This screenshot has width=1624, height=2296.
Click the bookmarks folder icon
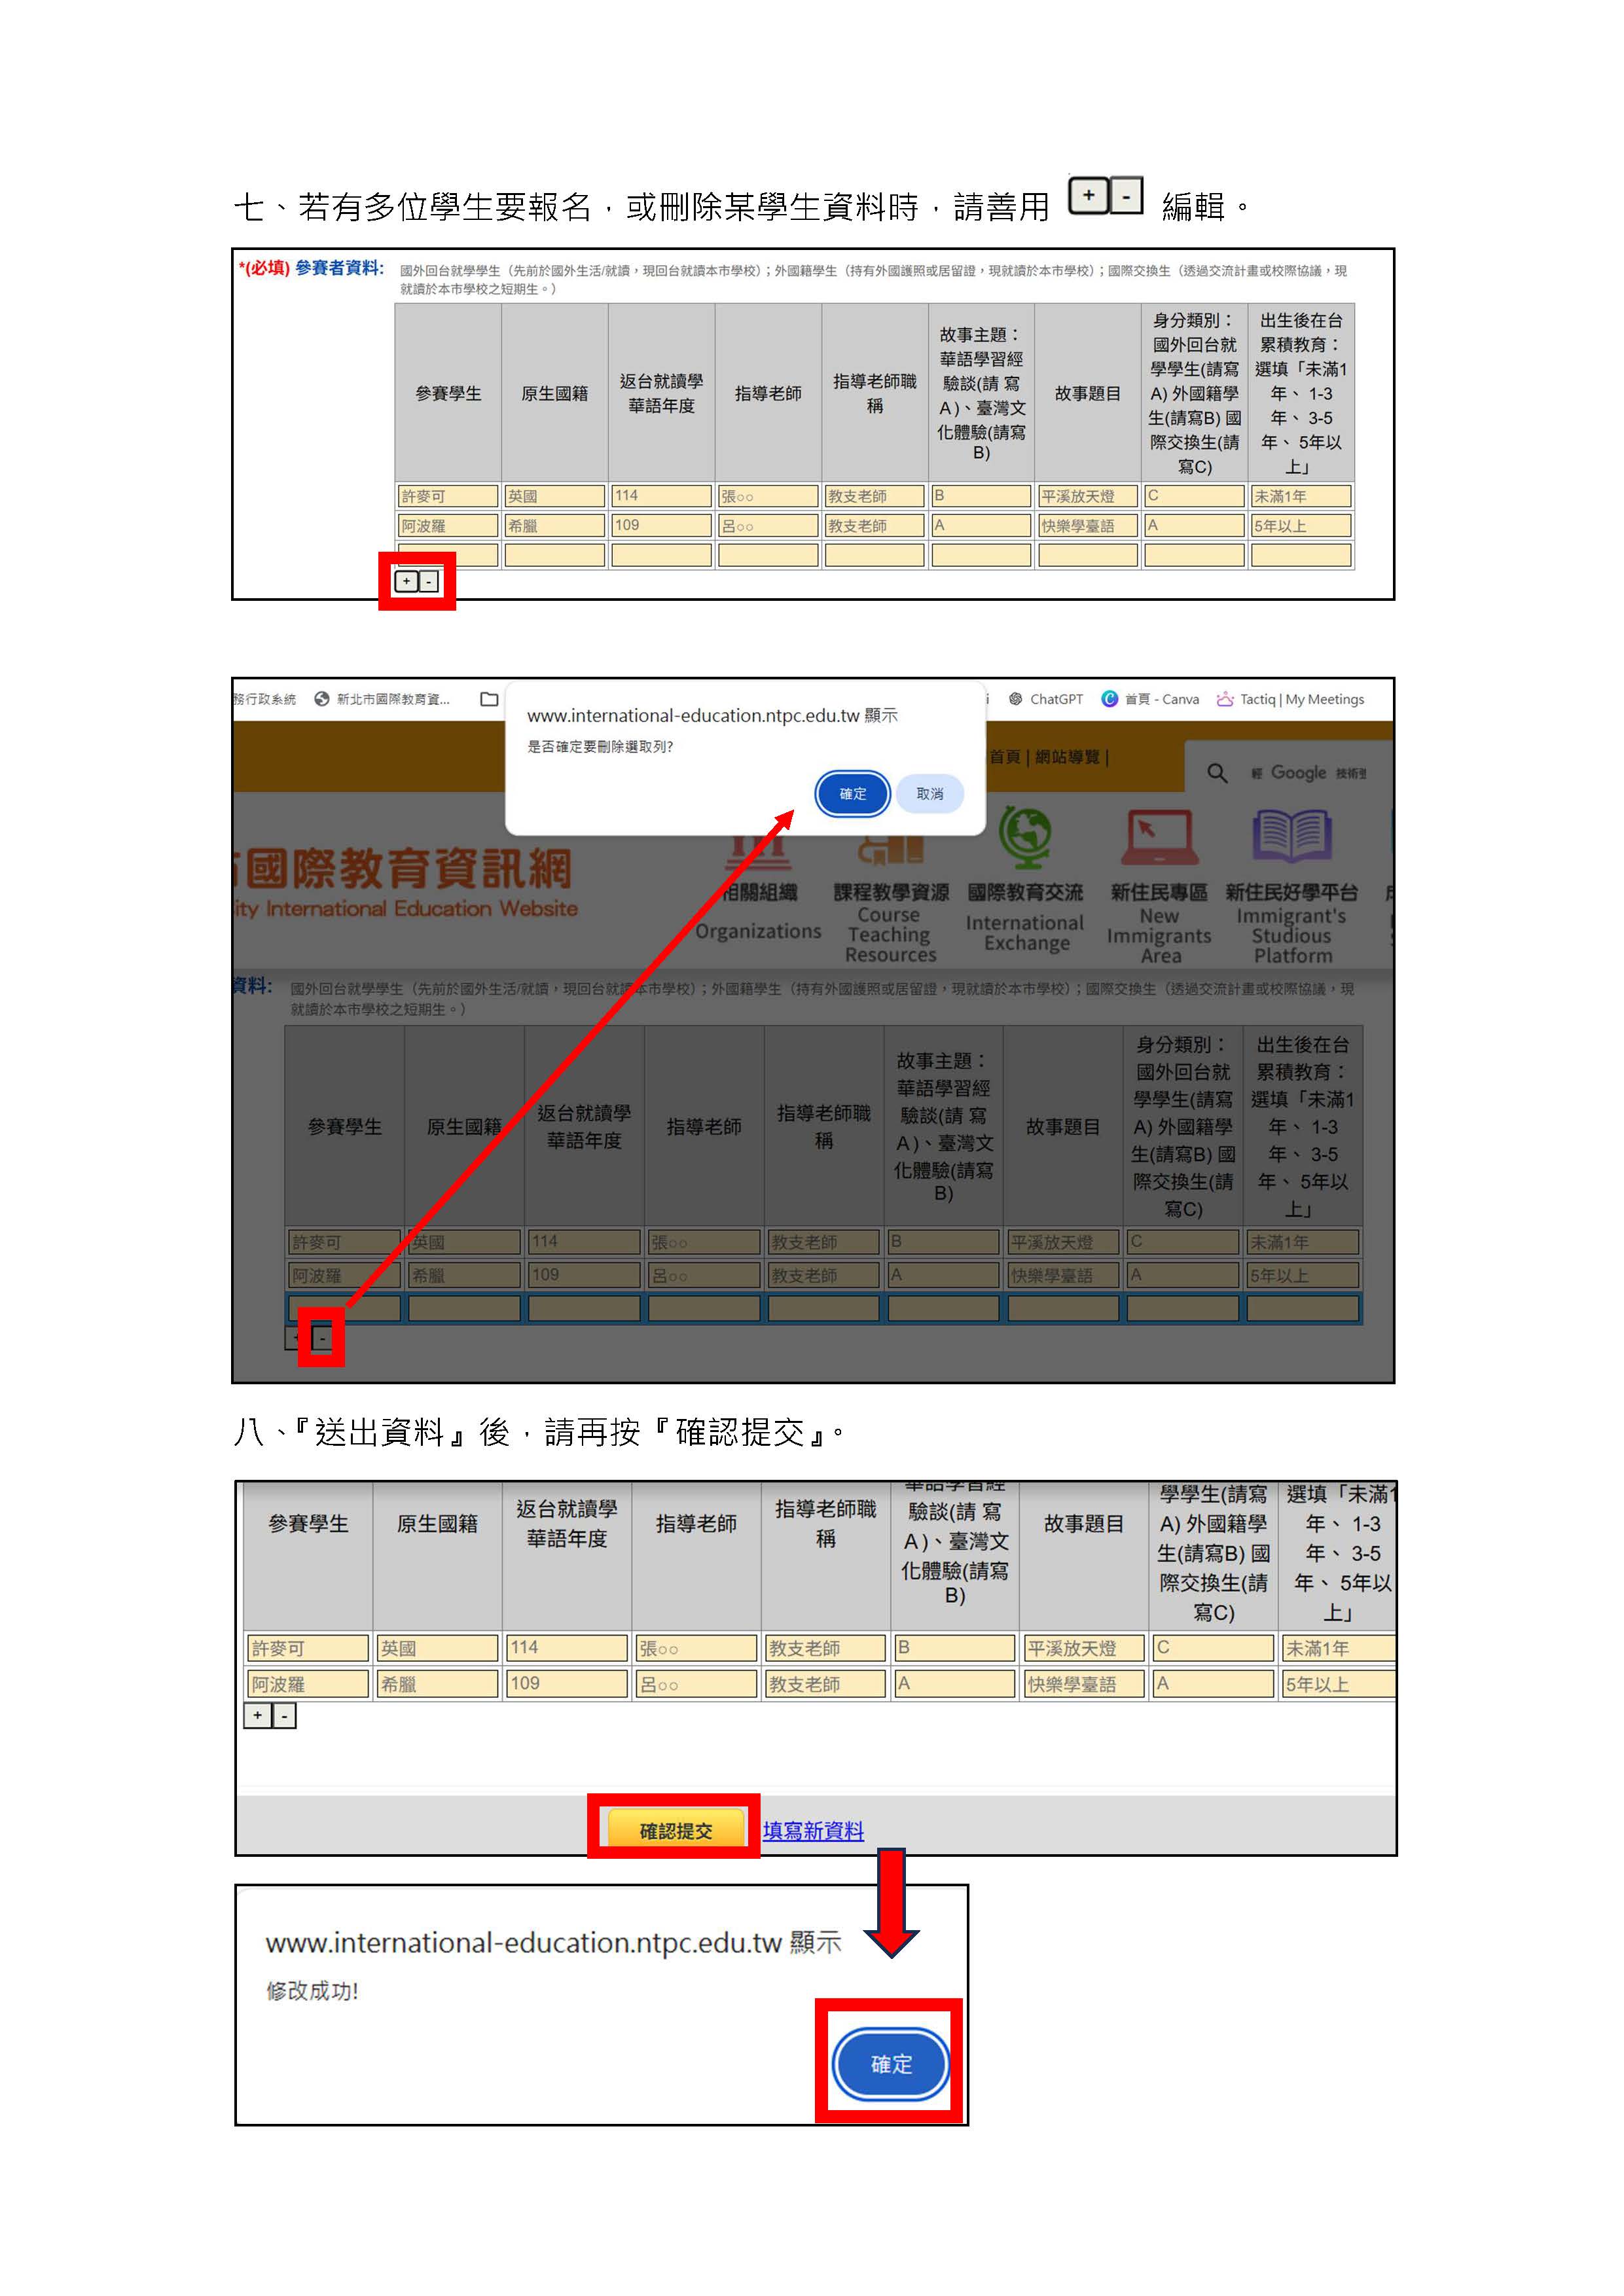pyautogui.click(x=489, y=699)
